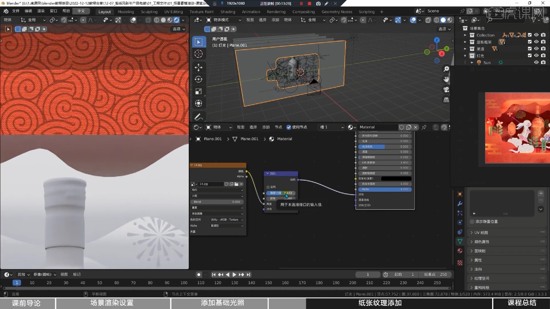This screenshot has width=550, height=309.
Task: Open the 槽 1 material slot dropdown
Action: (x=331, y=127)
